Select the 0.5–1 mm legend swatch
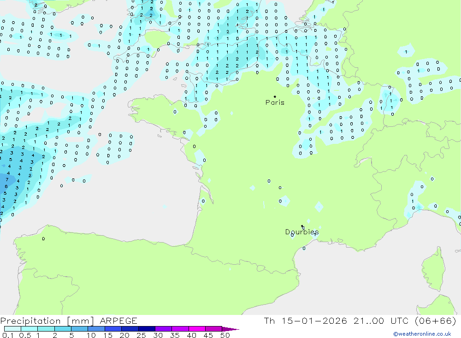This screenshot has height=338, width=461. pyautogui.click(x=29, y=329)
